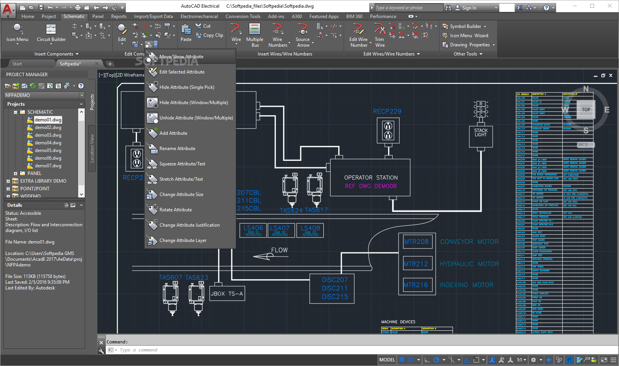The height and width of the screenshot is (366, 619).
Task: Toggle Ortho mode in status bar
Action: [427, 360]
